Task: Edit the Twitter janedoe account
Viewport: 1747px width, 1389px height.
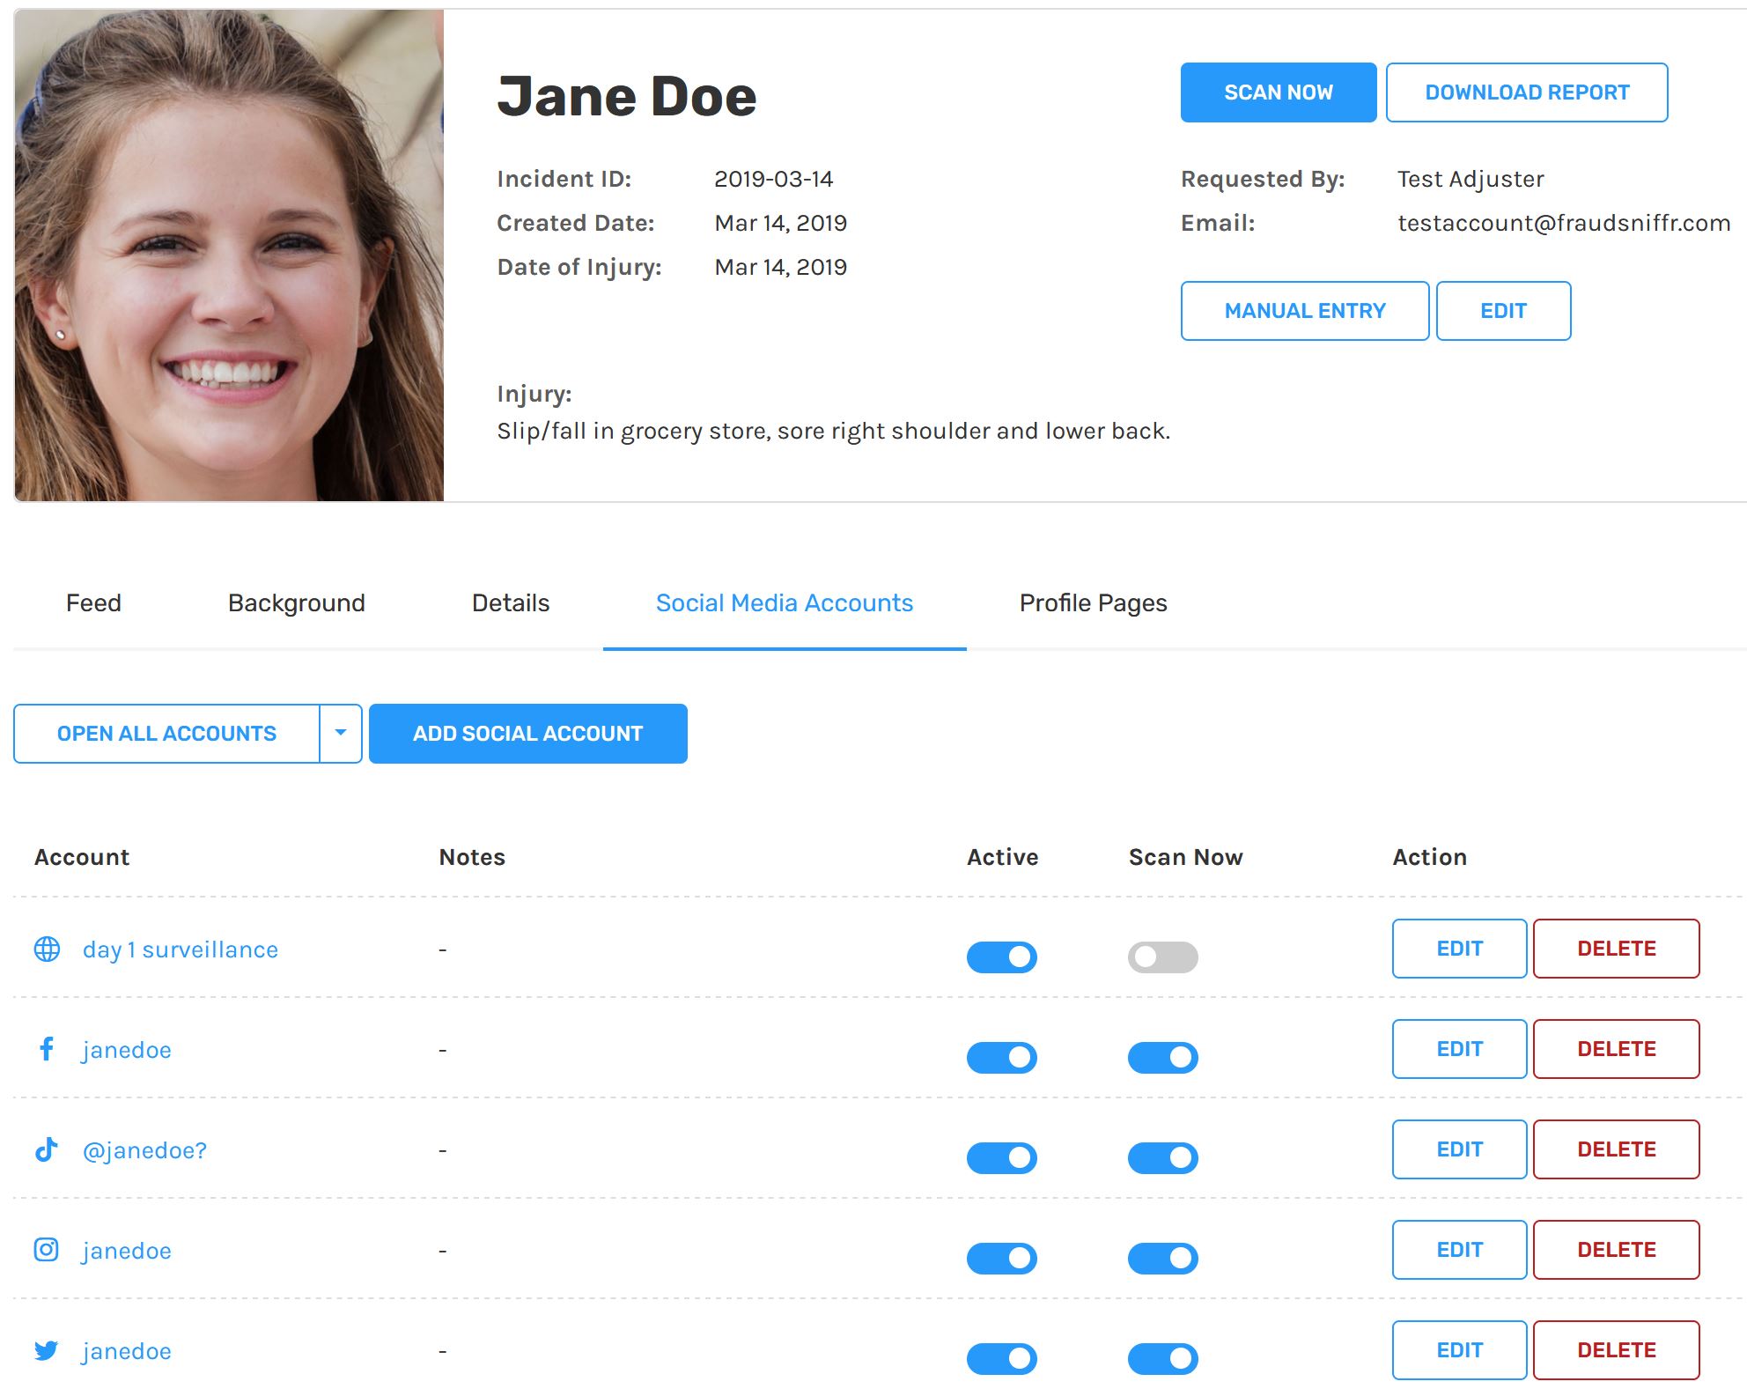Action: coord(1460,1350)
